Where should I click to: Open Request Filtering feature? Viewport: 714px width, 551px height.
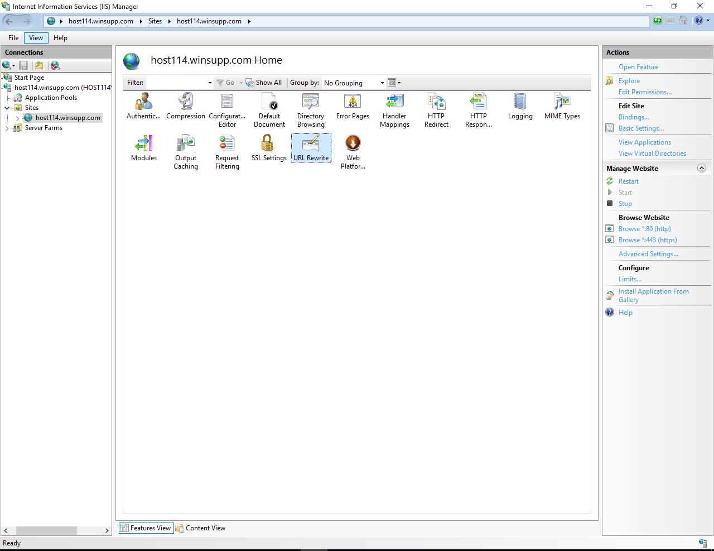point(227,152)
